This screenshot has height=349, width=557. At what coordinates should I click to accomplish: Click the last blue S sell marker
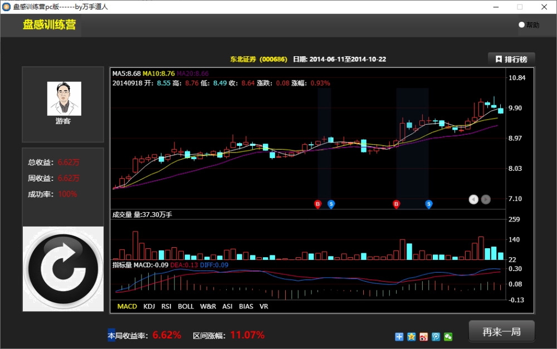(429, 204)
